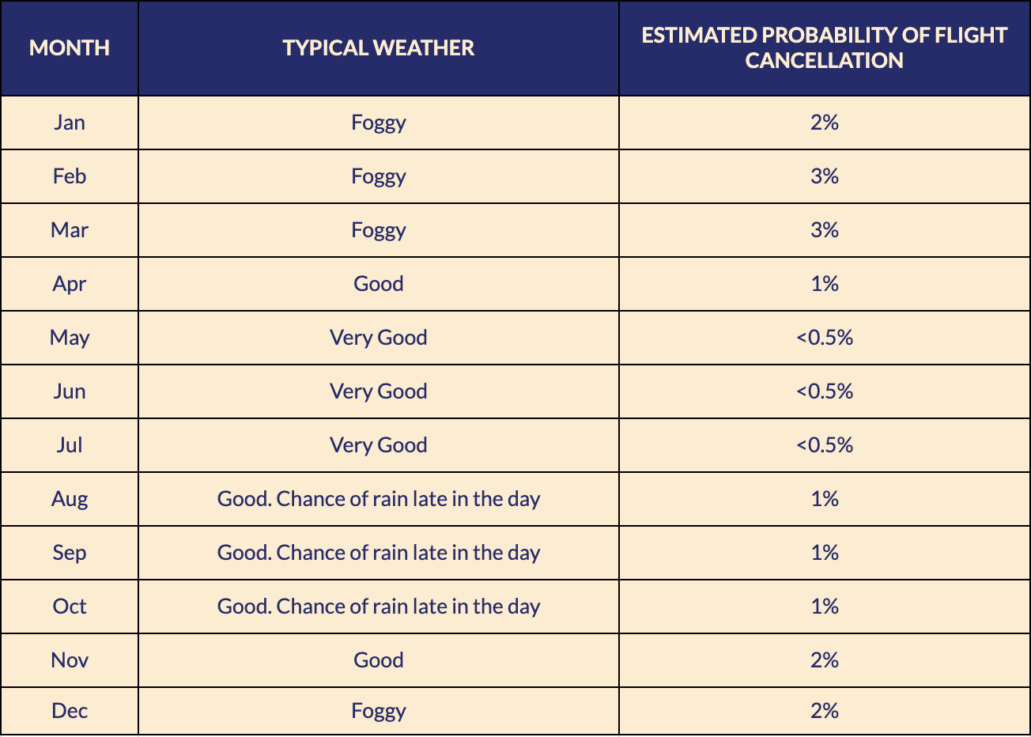Select the Nov month cell
This screenshot has width=1031, height=737.
point(70,660)
